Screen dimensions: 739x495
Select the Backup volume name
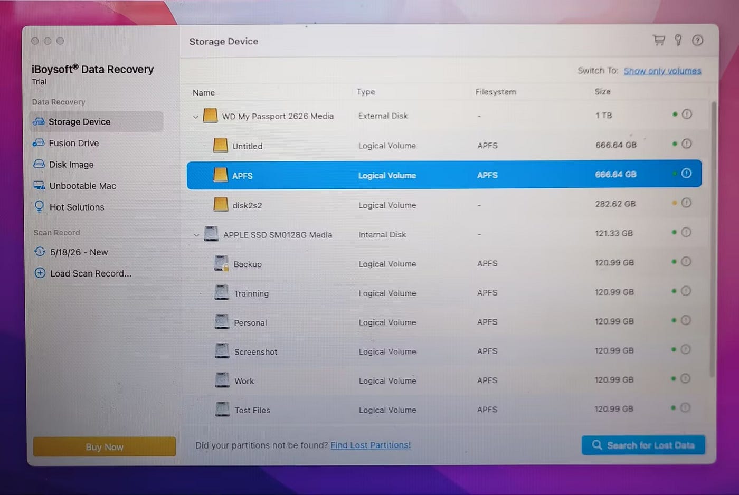pos(248,264)
